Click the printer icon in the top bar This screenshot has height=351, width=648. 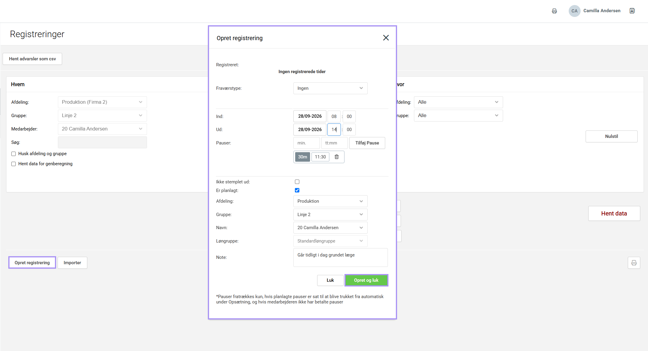tap(554, 11)
